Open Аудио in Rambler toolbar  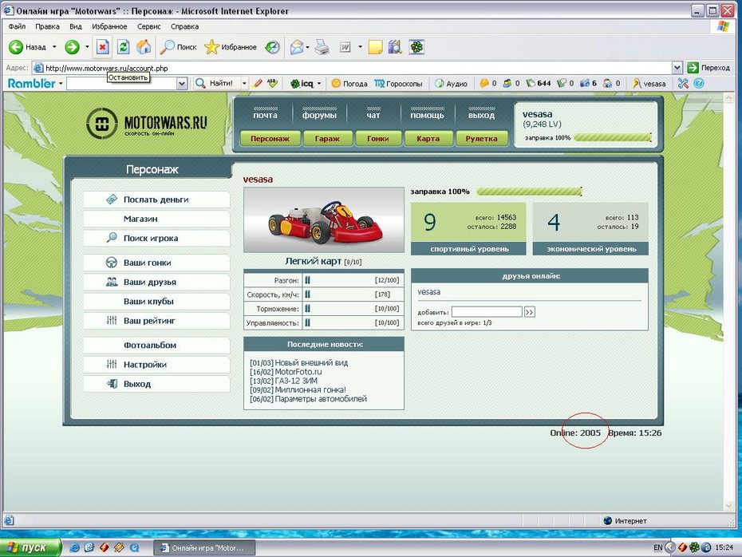451,83
